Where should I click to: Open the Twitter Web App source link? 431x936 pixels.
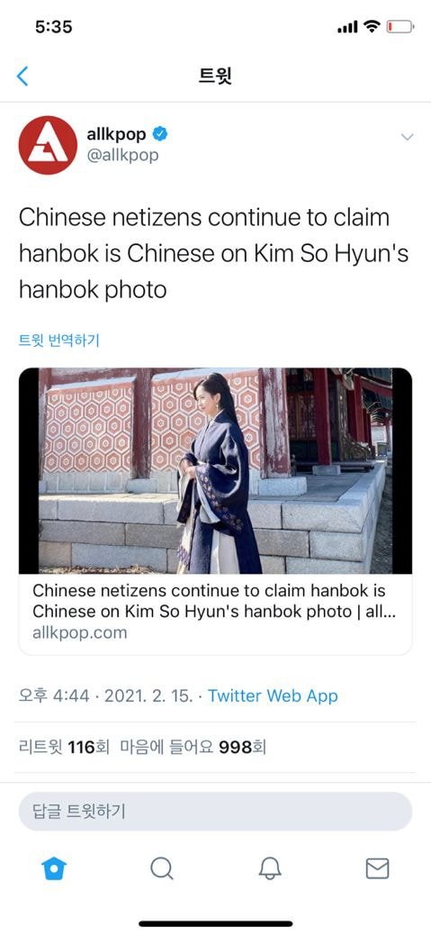(x=273, y=696)
